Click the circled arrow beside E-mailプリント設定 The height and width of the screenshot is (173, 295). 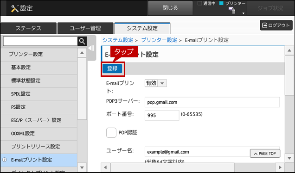(5, 160)
